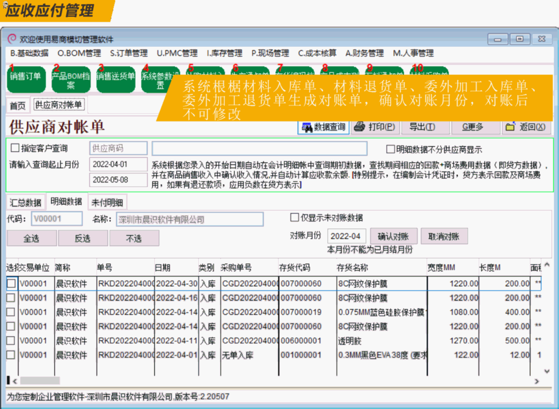Click the 0.3MM黑色EVA38度 item name cell
The width and height of the screenshot is (559, 409).
pyautogui.click(x=382, y=355)
